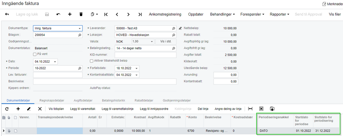Image resolution: width=343 pixels, height=136 pixels.
Task: Click Legg til varemottak button
Action: (83, 109)
